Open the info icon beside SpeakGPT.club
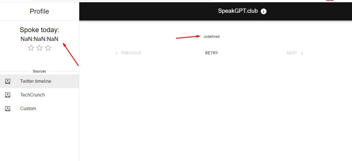The height and width of the screenshot is (161, 352). tap(264, 11)
